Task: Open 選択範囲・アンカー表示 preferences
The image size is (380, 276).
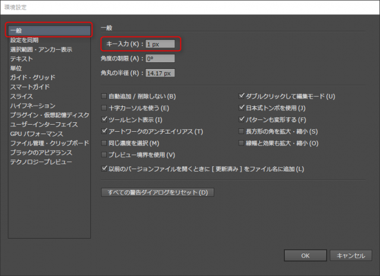Action: pos(41,49)
